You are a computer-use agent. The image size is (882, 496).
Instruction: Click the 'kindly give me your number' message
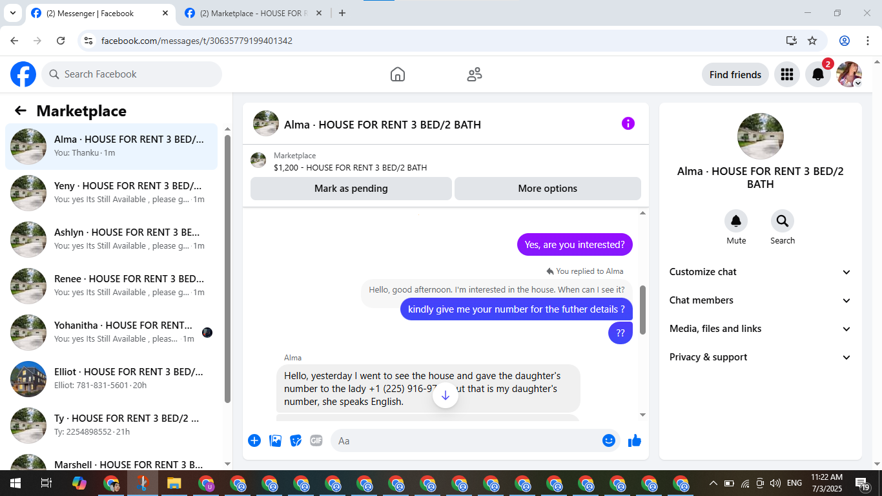517,309
